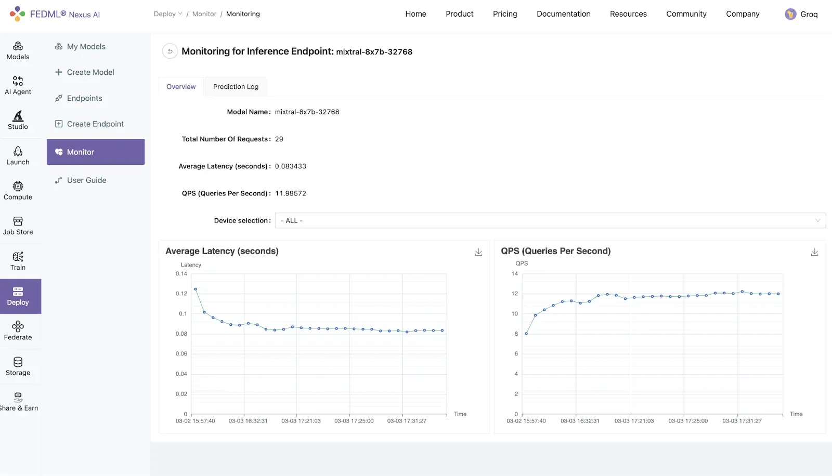Screen dimensions: 832x476
Task: Click QPS value 11.98572
Action: tap(291, 193)
